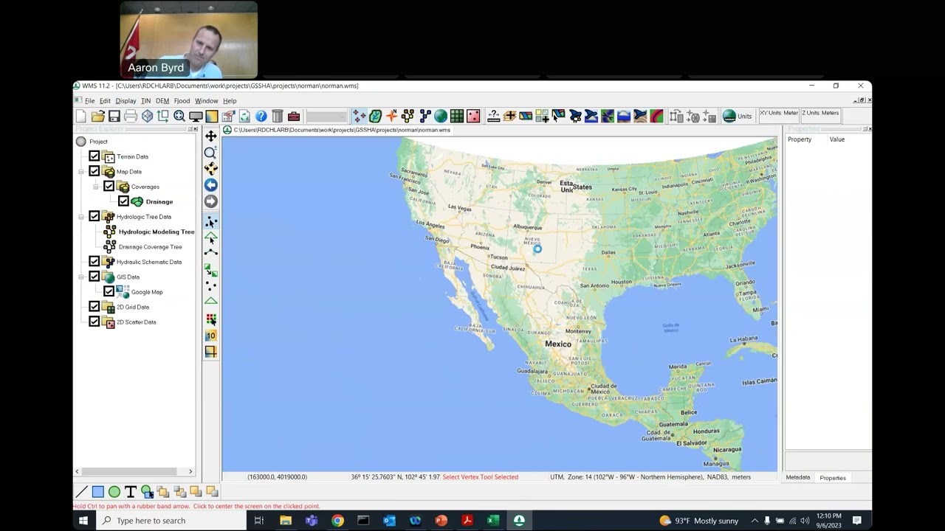Uncheck the GIS Data checkbox
This screenshot has width=945, height=531.
click(x=94, y=277)
